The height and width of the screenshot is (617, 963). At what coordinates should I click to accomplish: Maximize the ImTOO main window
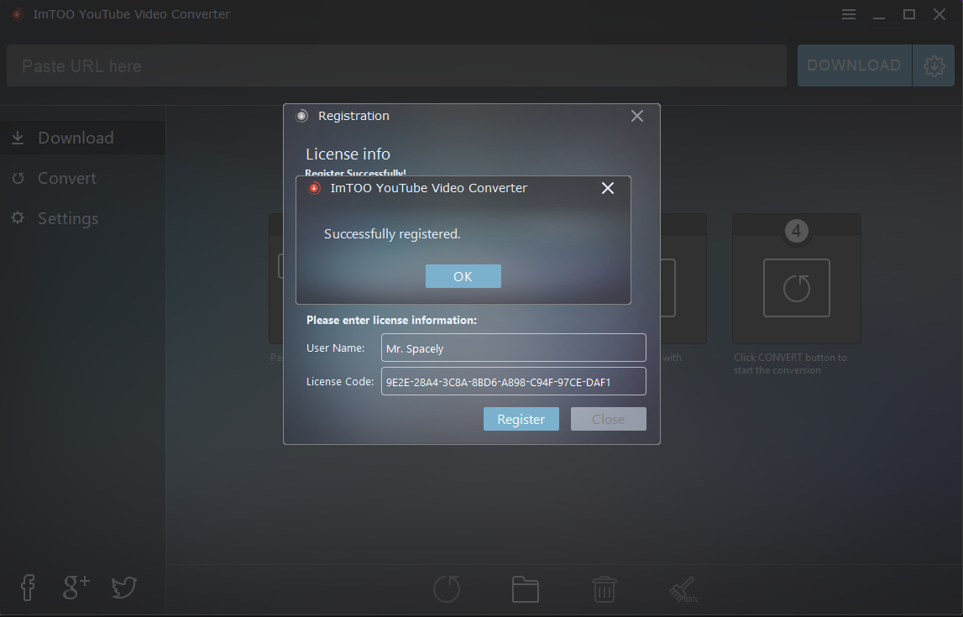[909, 14]
